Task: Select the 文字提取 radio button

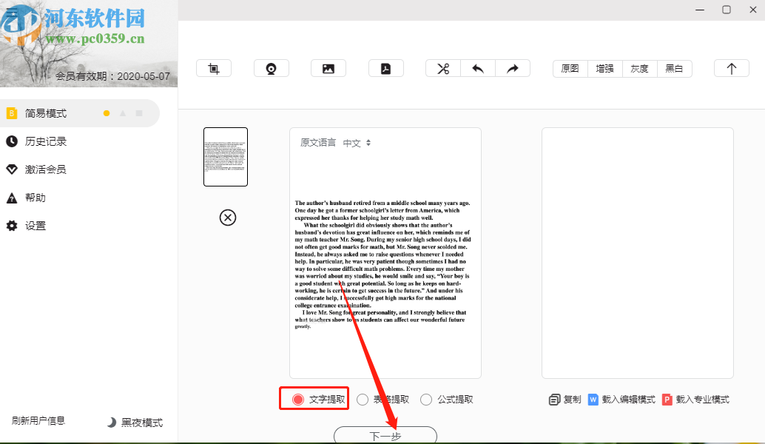Action: 298,400
